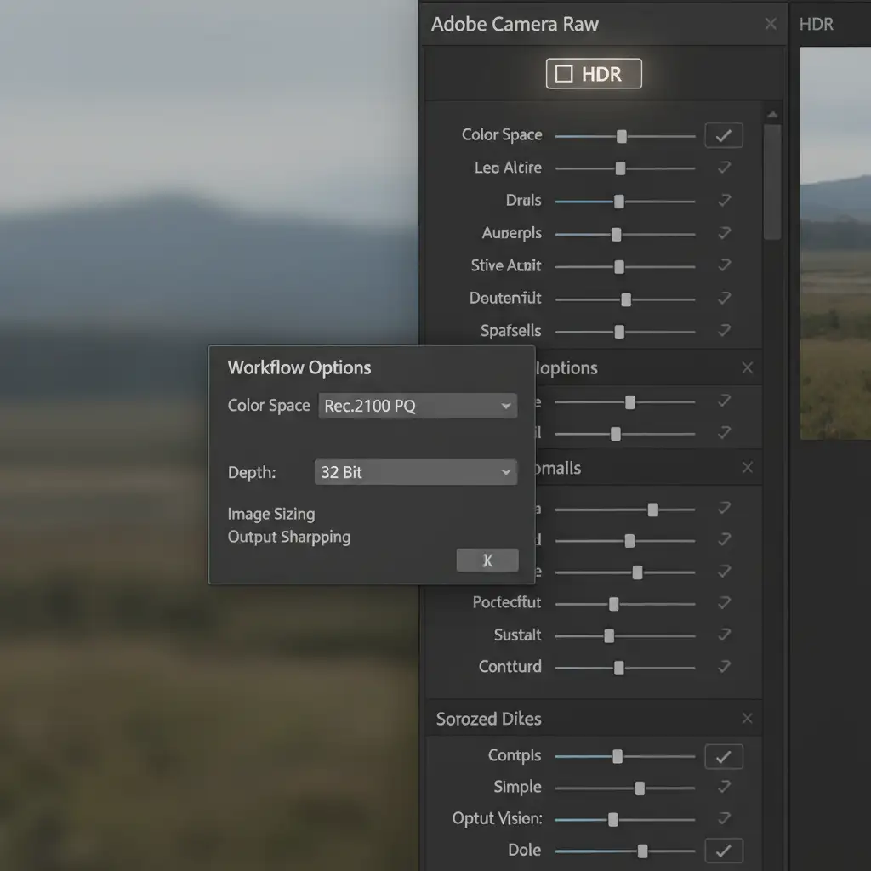Click the Output Sharpping option
The height and width of the screenshot is (871, 871).
pos(289,537)
